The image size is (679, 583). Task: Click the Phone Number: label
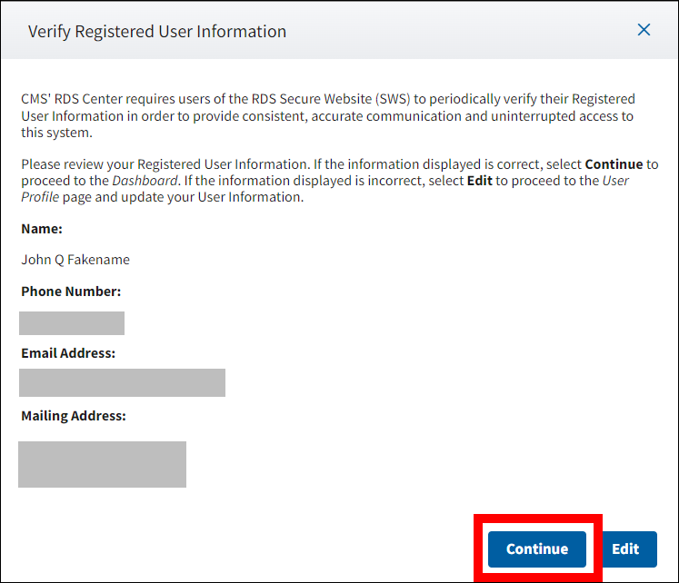[71, 291]
